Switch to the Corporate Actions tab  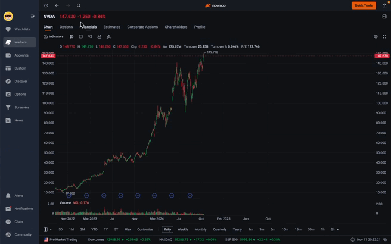pyautogui.click(x=142, y=27)
